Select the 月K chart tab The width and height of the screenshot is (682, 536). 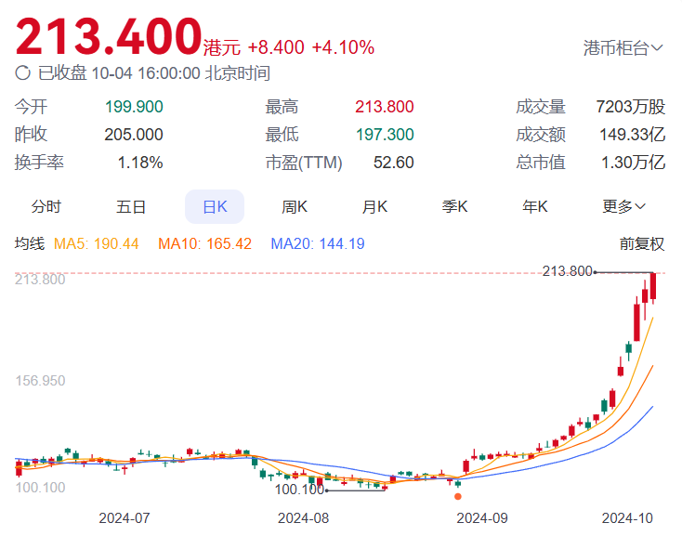point(374,206)
